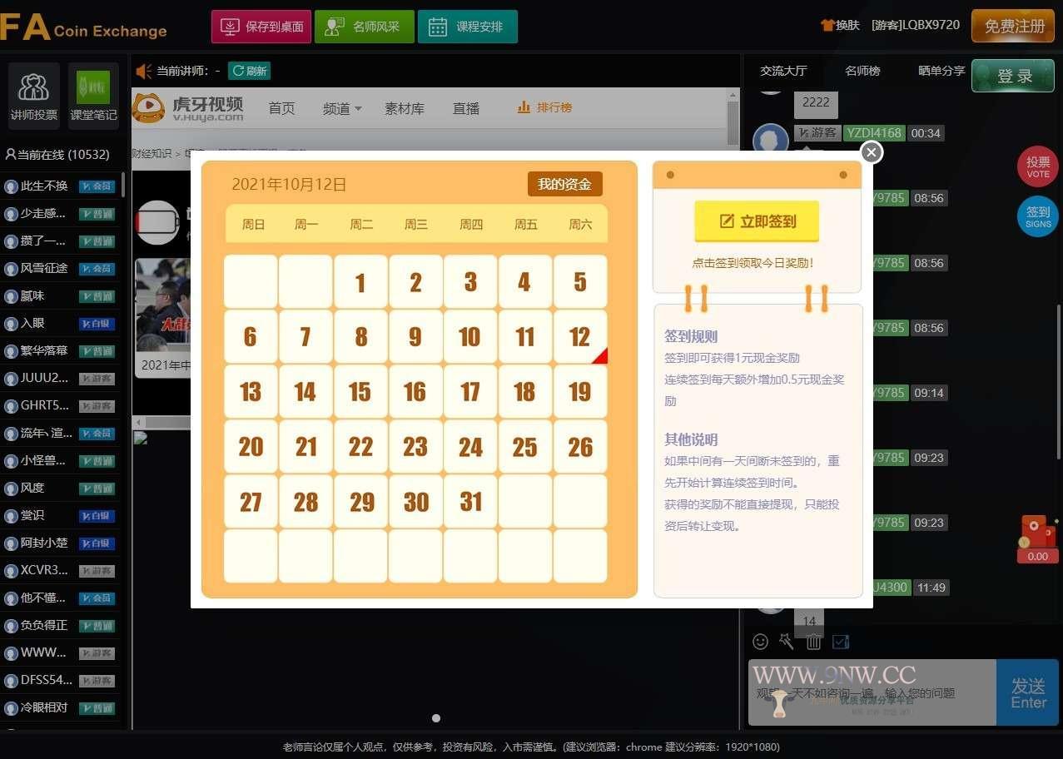Click 保存到桌面 save-to-desktop button
The width and height of the screenshot is (1063, 759).
tap(261, 27)
